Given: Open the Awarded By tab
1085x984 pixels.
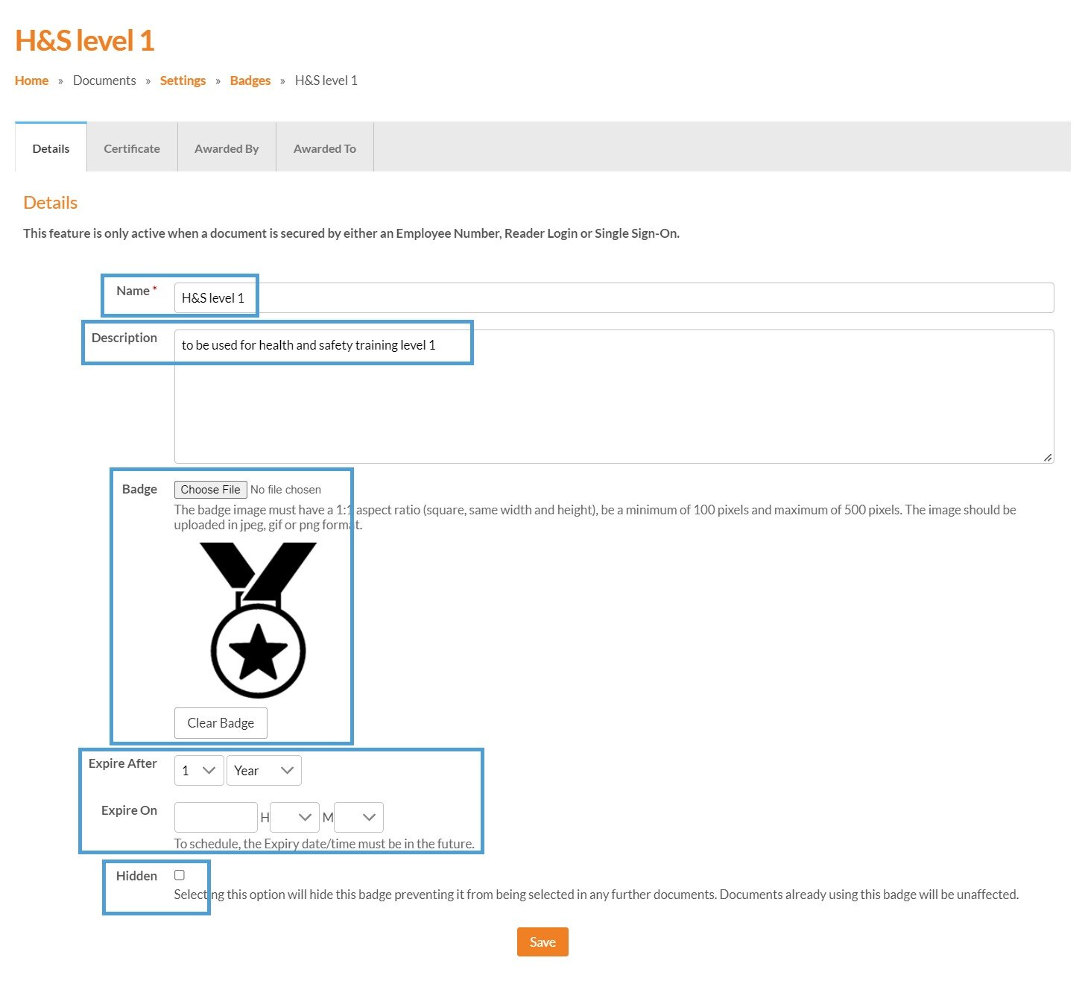Looking at the screenshot, I should tap(227, 148).
